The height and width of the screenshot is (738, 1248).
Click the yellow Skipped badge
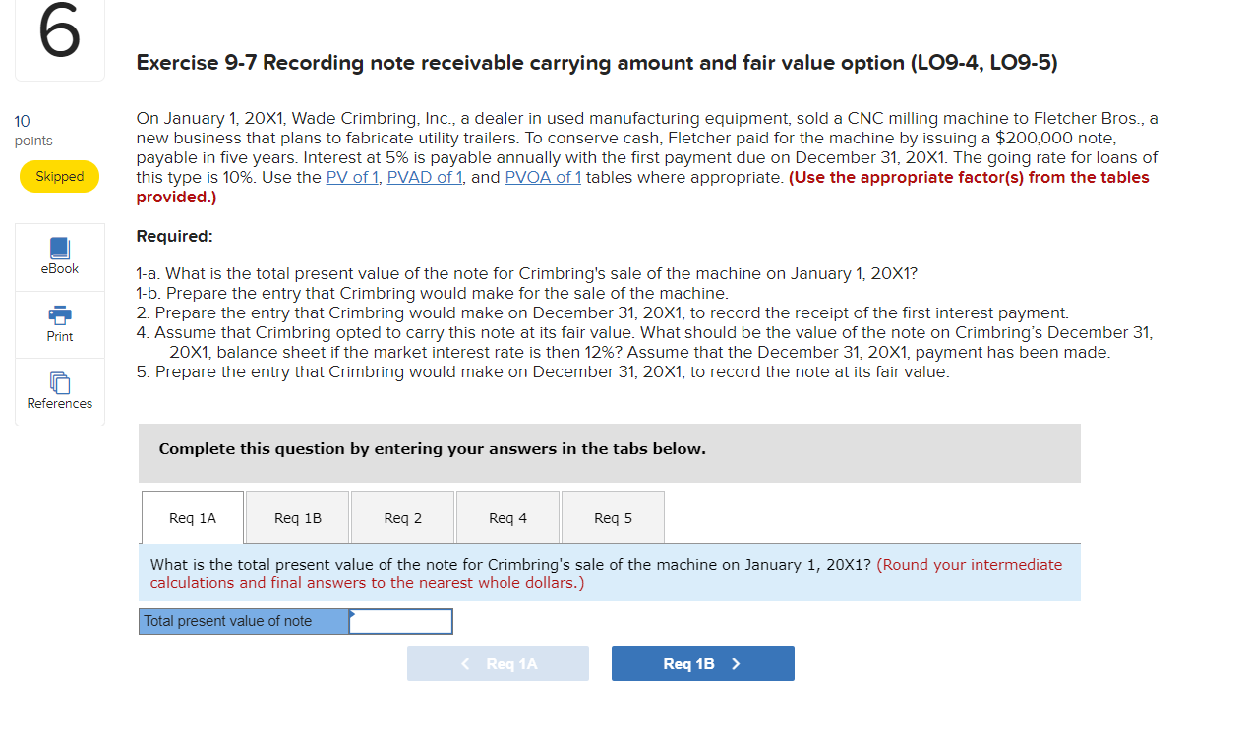[59, 176]
